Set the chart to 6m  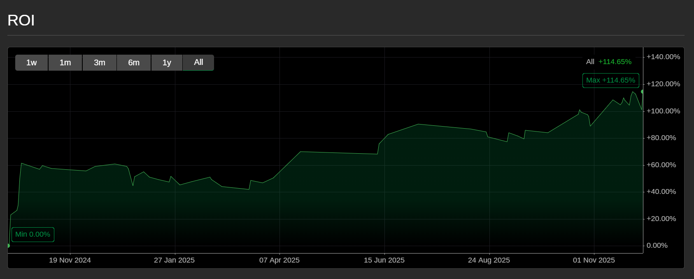[134, 62]
